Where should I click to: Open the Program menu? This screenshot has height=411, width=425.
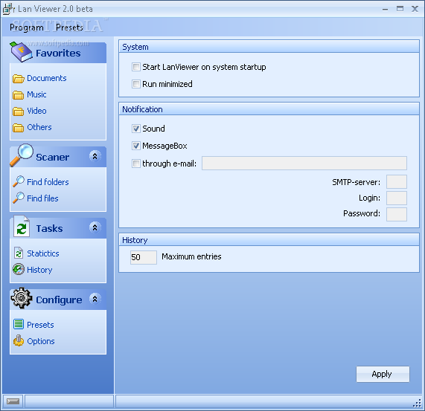27,27
